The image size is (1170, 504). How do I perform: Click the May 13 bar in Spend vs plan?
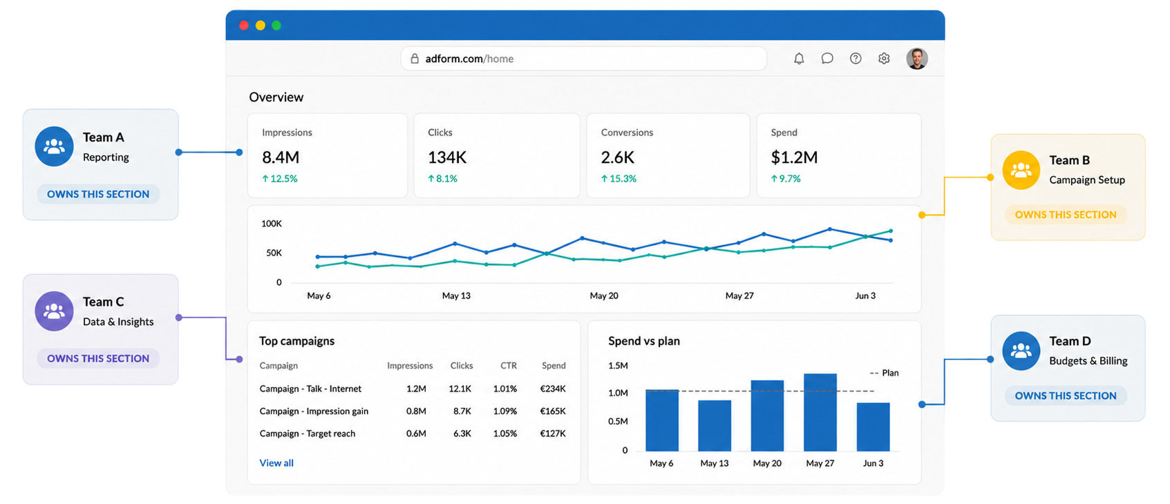[x=715, y=426]
